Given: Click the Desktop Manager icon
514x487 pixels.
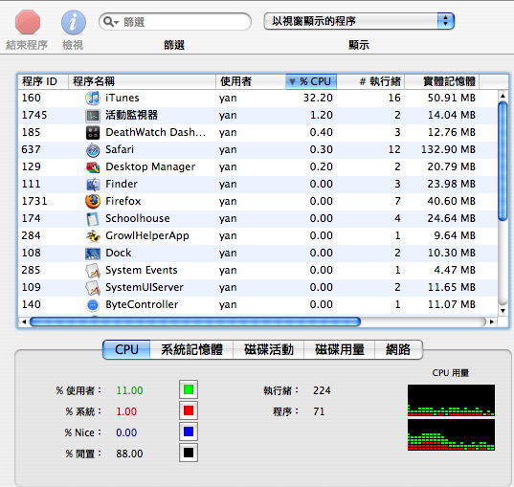Looking at the screenshot, I should [93, 167].
